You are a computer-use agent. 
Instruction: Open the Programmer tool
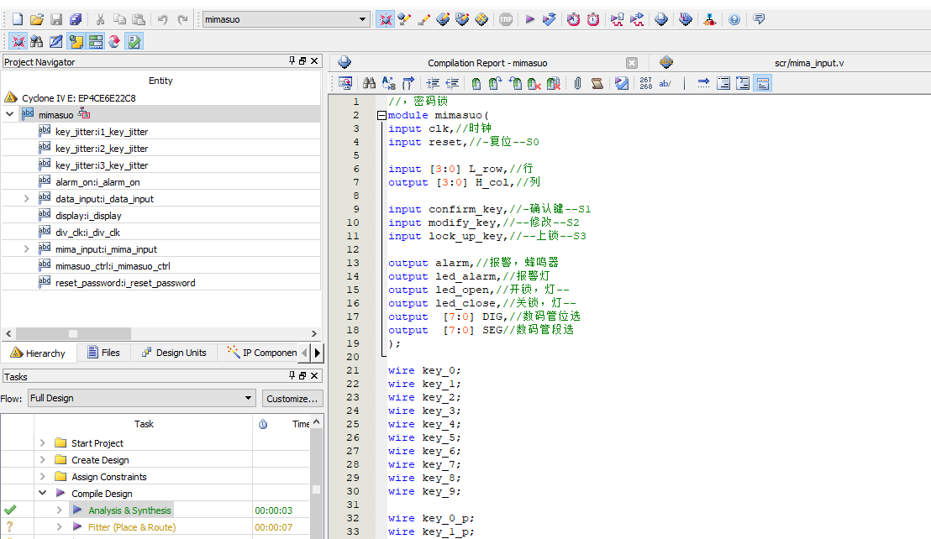click(x=686, y=19)
